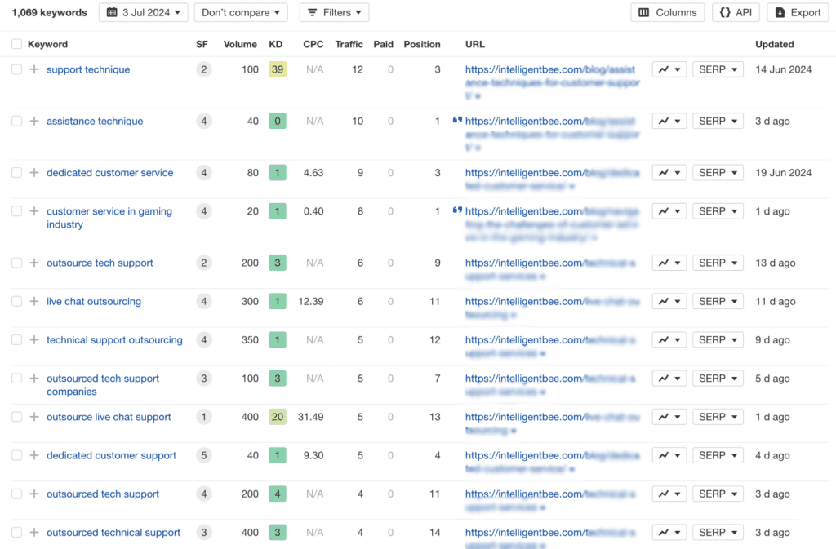The width and height of the screenshot is (836, 549).
Task: Sort by the Traffic column header
Action: coord(349,44)
